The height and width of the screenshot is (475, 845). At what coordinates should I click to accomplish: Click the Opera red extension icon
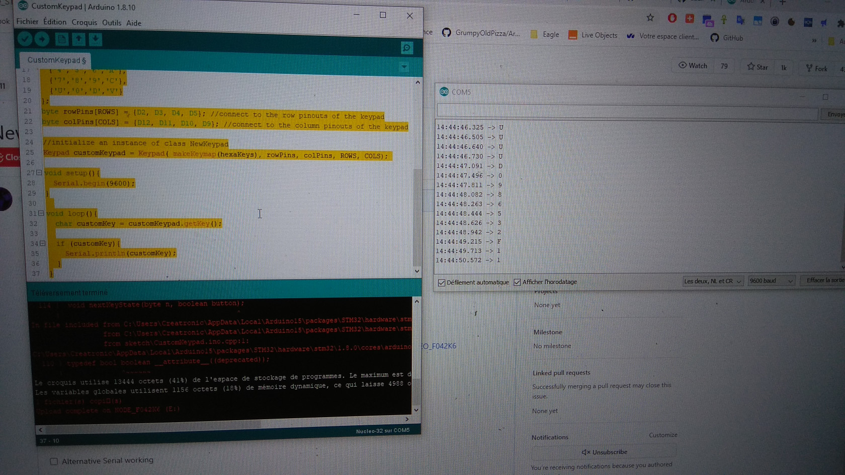tap(672, 18)
